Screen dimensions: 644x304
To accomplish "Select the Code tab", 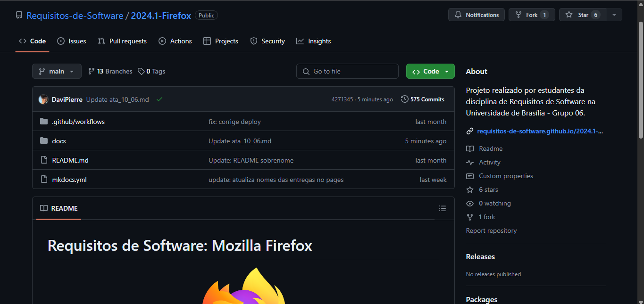I will tap(32, 41).
